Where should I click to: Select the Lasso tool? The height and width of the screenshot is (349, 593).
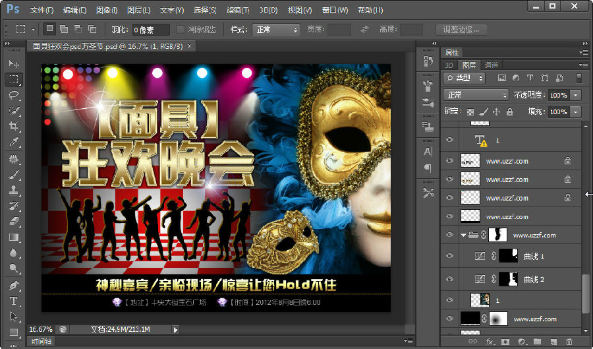click(x=14, y=95)
